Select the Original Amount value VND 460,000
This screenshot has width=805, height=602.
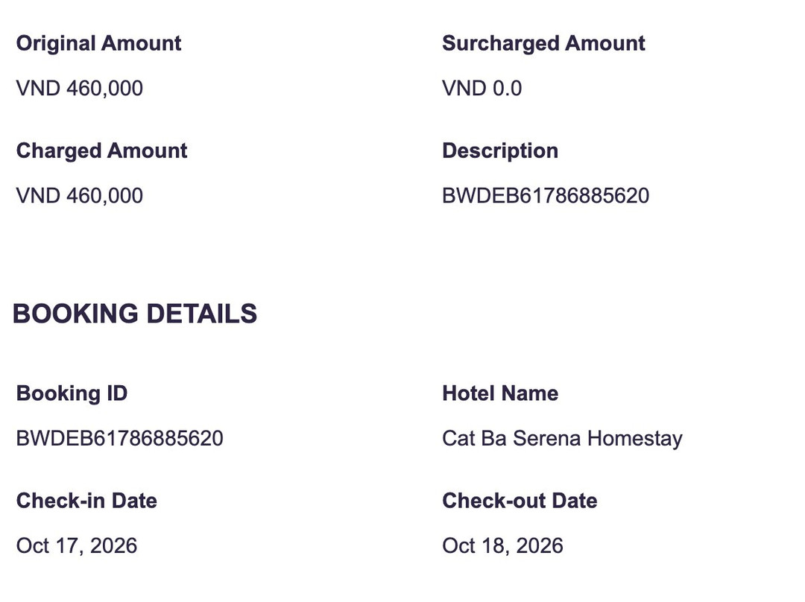click(x=80, y=88)
